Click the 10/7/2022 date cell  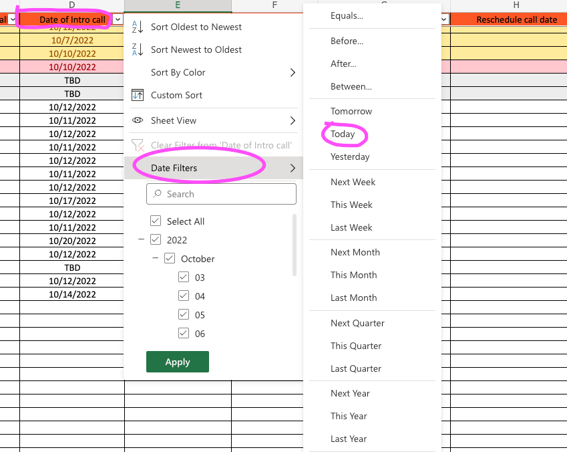pyautogui.click(x=72, y=40)
